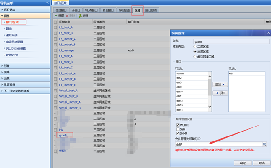The height and width of the screenshot is (168, 271).
Task: Switch to the 接口联动 tab
Action: [x=151, y=10]
